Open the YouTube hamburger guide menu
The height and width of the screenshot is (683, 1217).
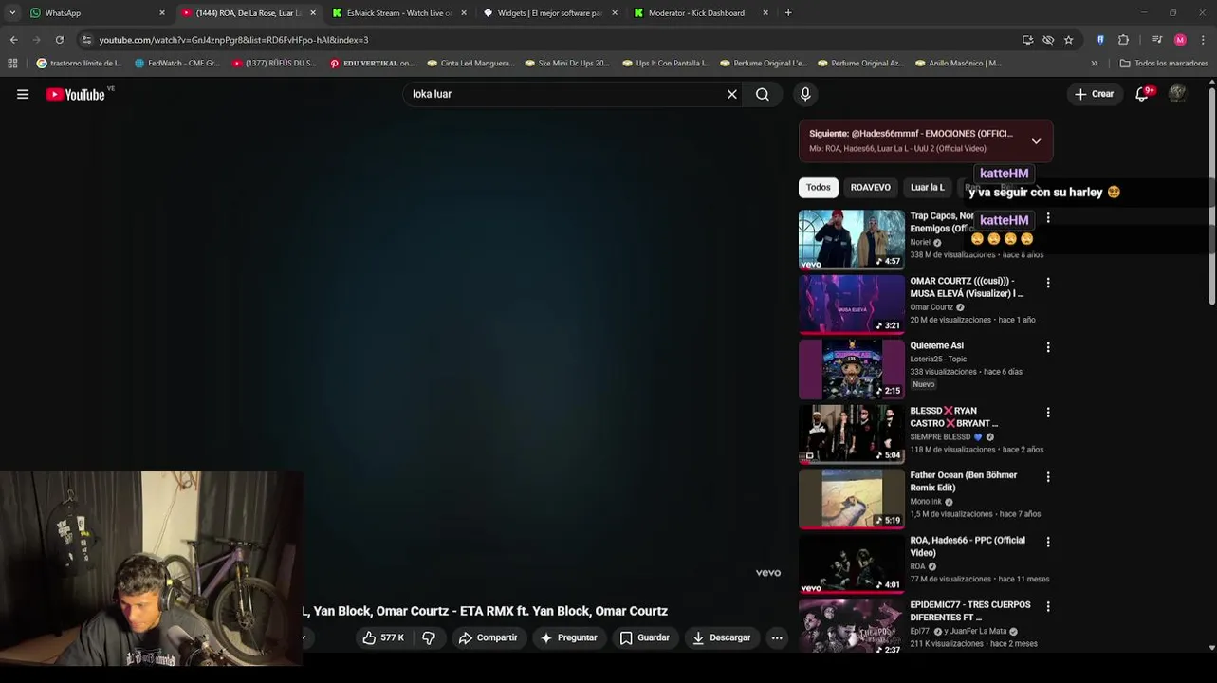click(x=23, y=94)
